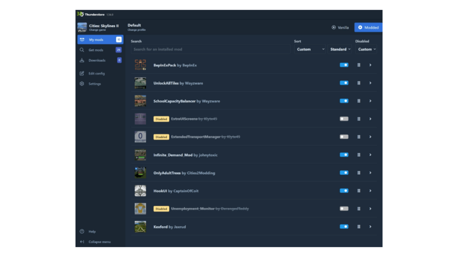The image size is (458, 257).
Task: Disable the BepInExPack mod toggle
Action: 344,65
